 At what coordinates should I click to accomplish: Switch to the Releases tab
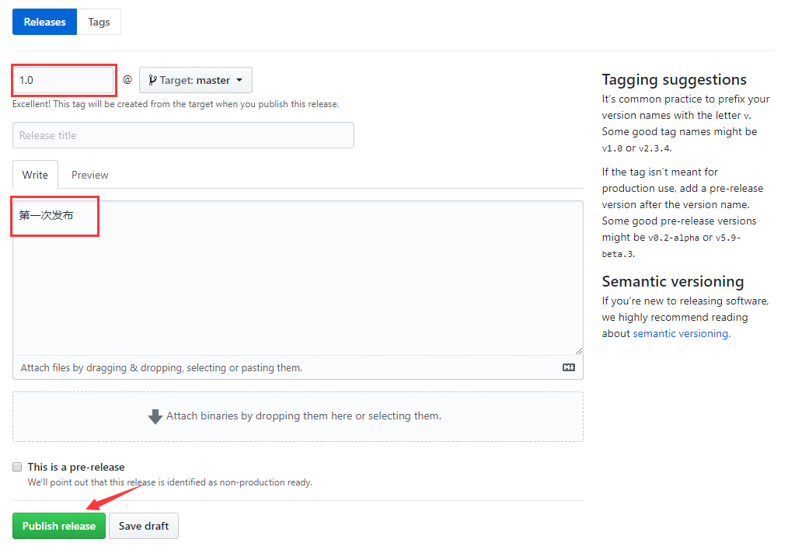(x=44, y=22)
